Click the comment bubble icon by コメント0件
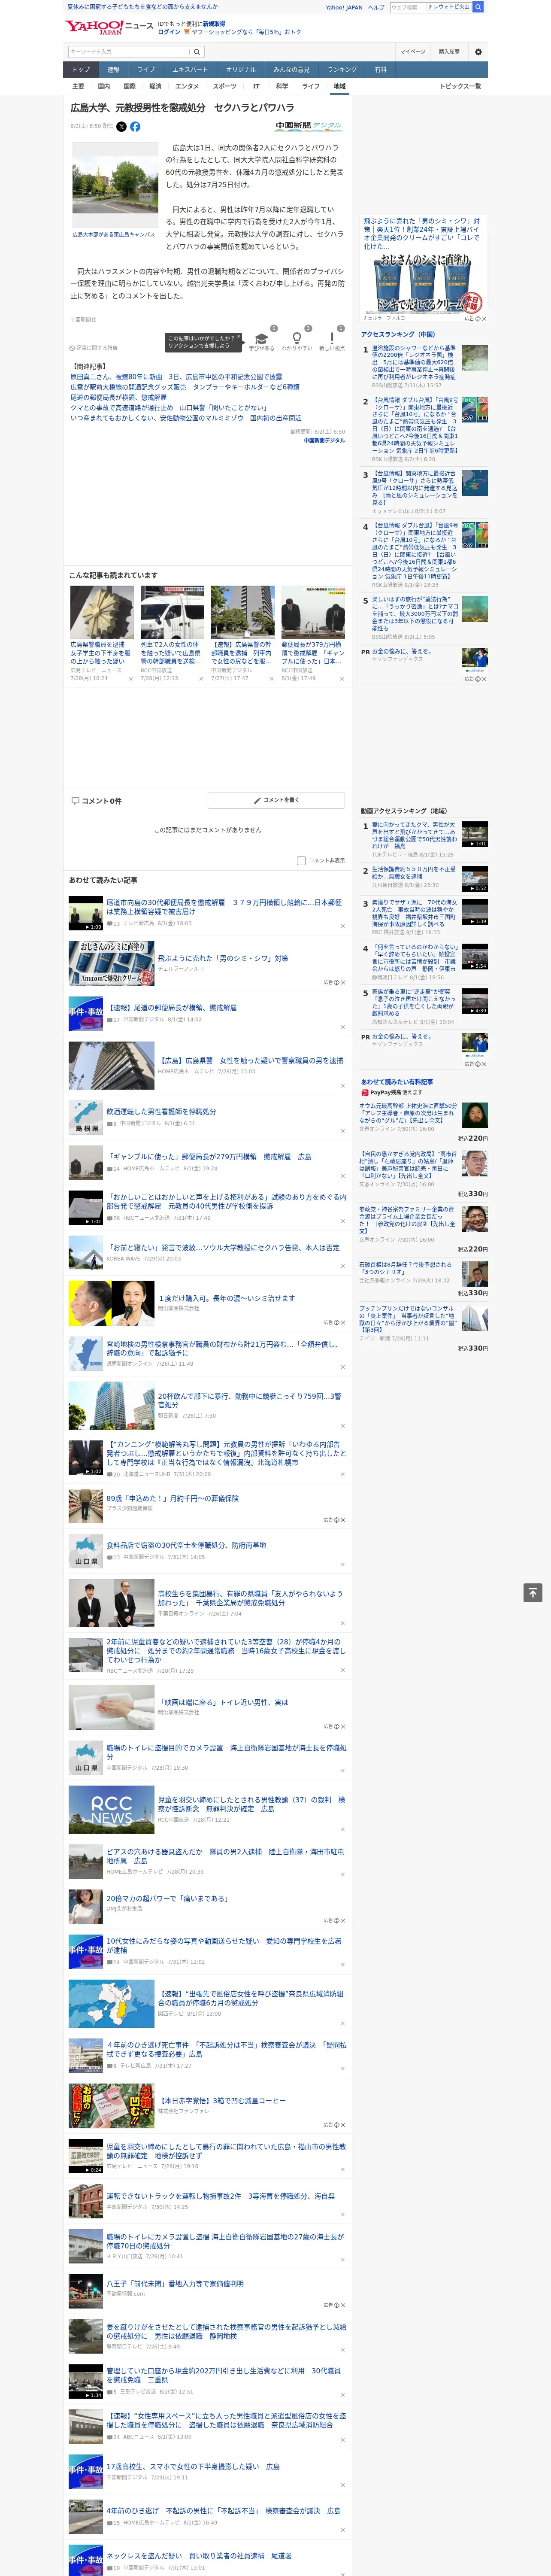 point(75,801)
